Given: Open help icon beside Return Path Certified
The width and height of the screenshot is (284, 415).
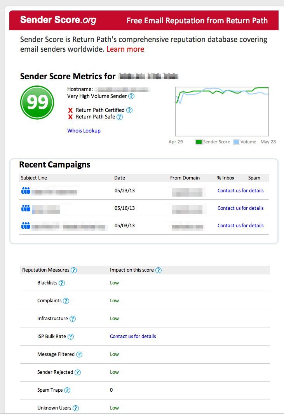Looking at the screenshot, I should click(129, 110).
